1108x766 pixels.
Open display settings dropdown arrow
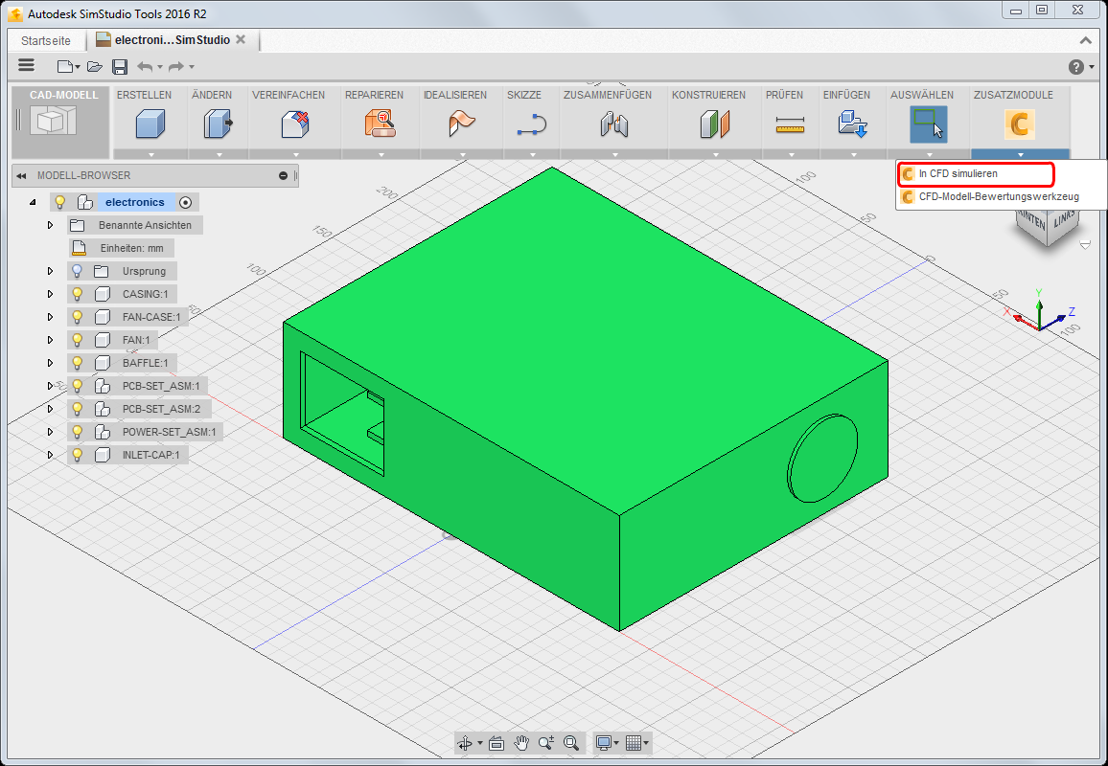(x=617, y=743)
